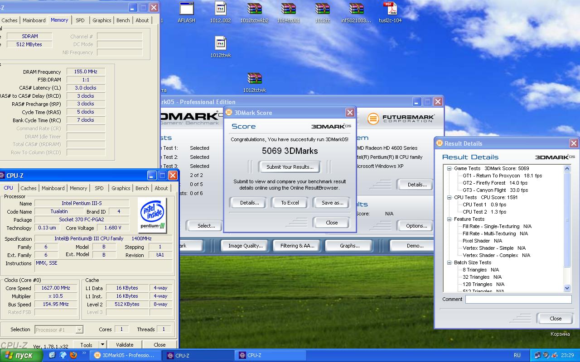
Task: Select the 1012.002 file on the desktop
Action: (220, 12)
